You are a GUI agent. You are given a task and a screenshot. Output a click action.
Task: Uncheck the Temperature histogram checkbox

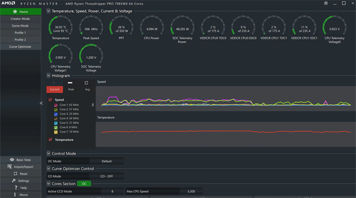click(x=50, y=139)
